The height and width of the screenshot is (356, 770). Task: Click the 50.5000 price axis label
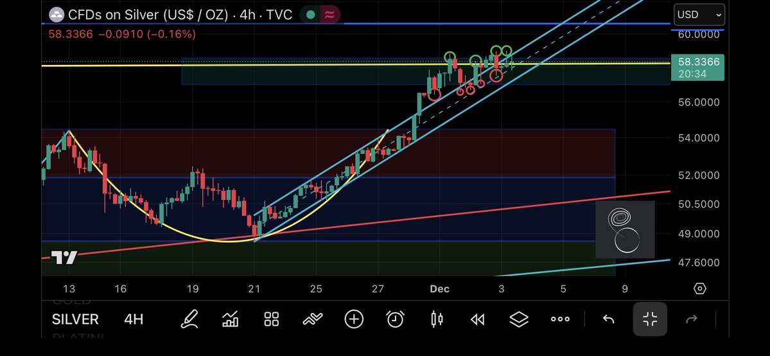point(699,204)
